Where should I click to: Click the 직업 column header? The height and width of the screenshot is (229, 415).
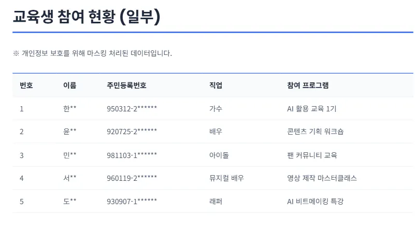[216, 85]
